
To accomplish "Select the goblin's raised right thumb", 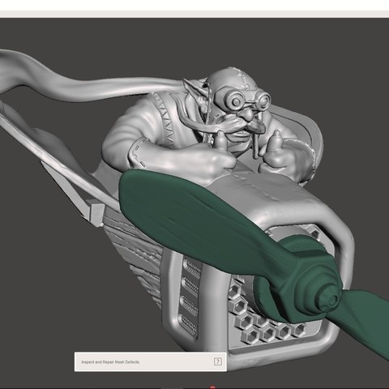I will point(276,140).
